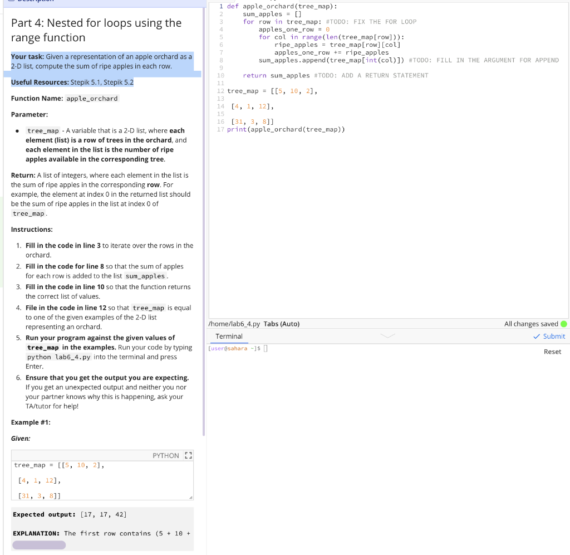Click the Reset button
The height and width of the screenshot is (555, 570).
(552, 352)
